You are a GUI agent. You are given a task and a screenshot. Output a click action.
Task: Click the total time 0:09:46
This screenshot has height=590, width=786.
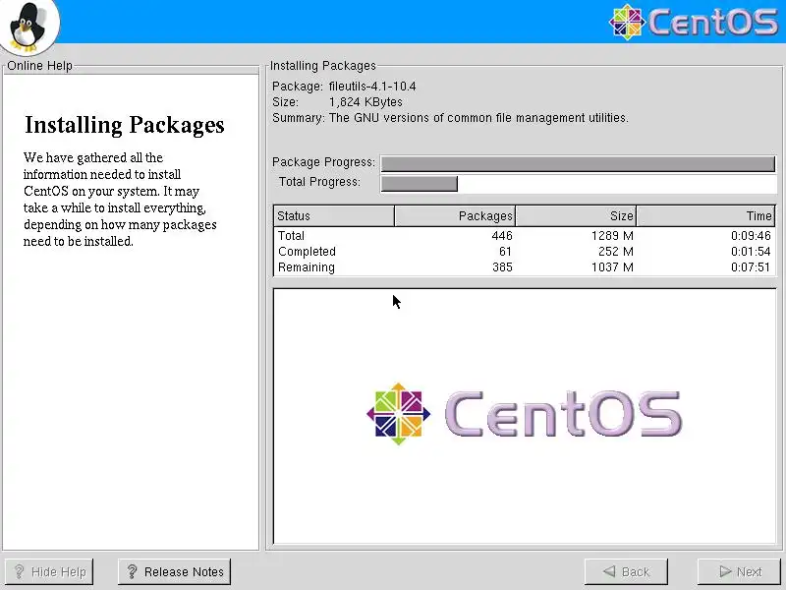click(751, 235)
